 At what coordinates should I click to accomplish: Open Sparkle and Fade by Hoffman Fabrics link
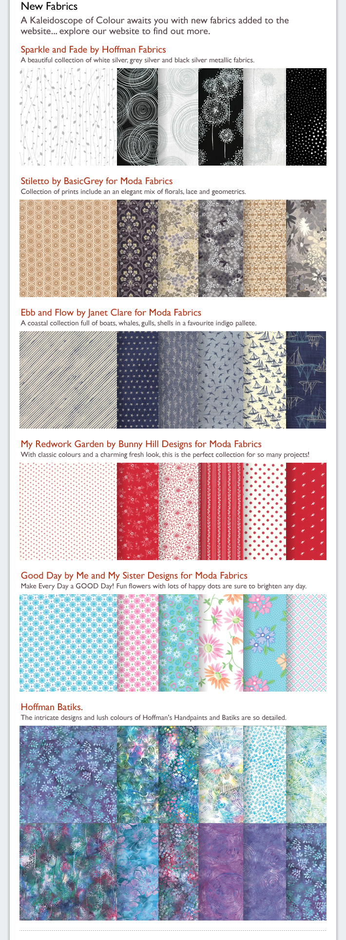coord(93,50)
